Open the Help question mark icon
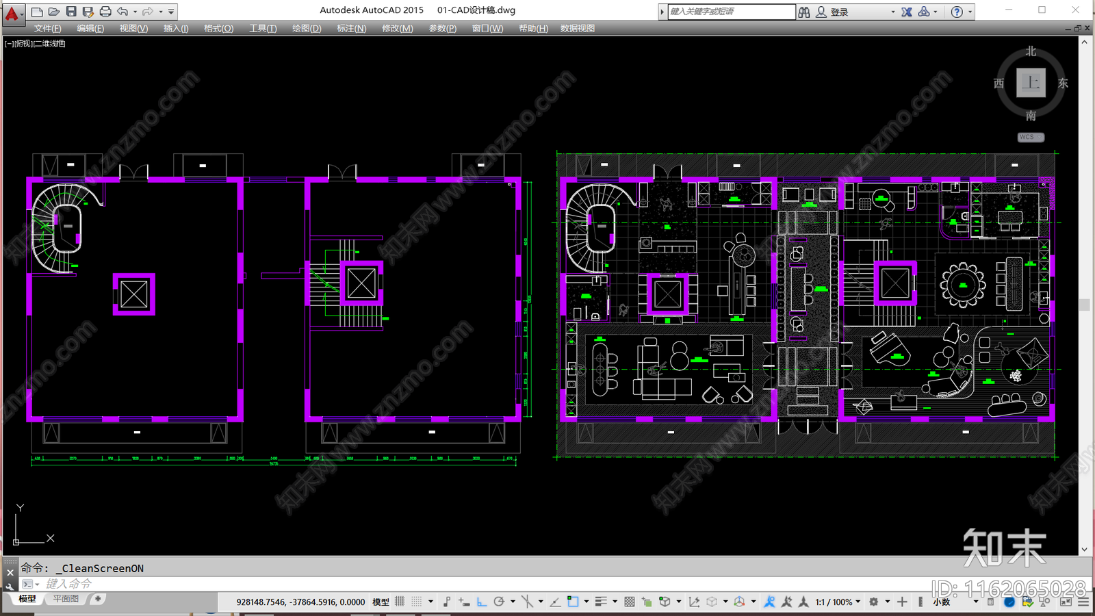 957,12
